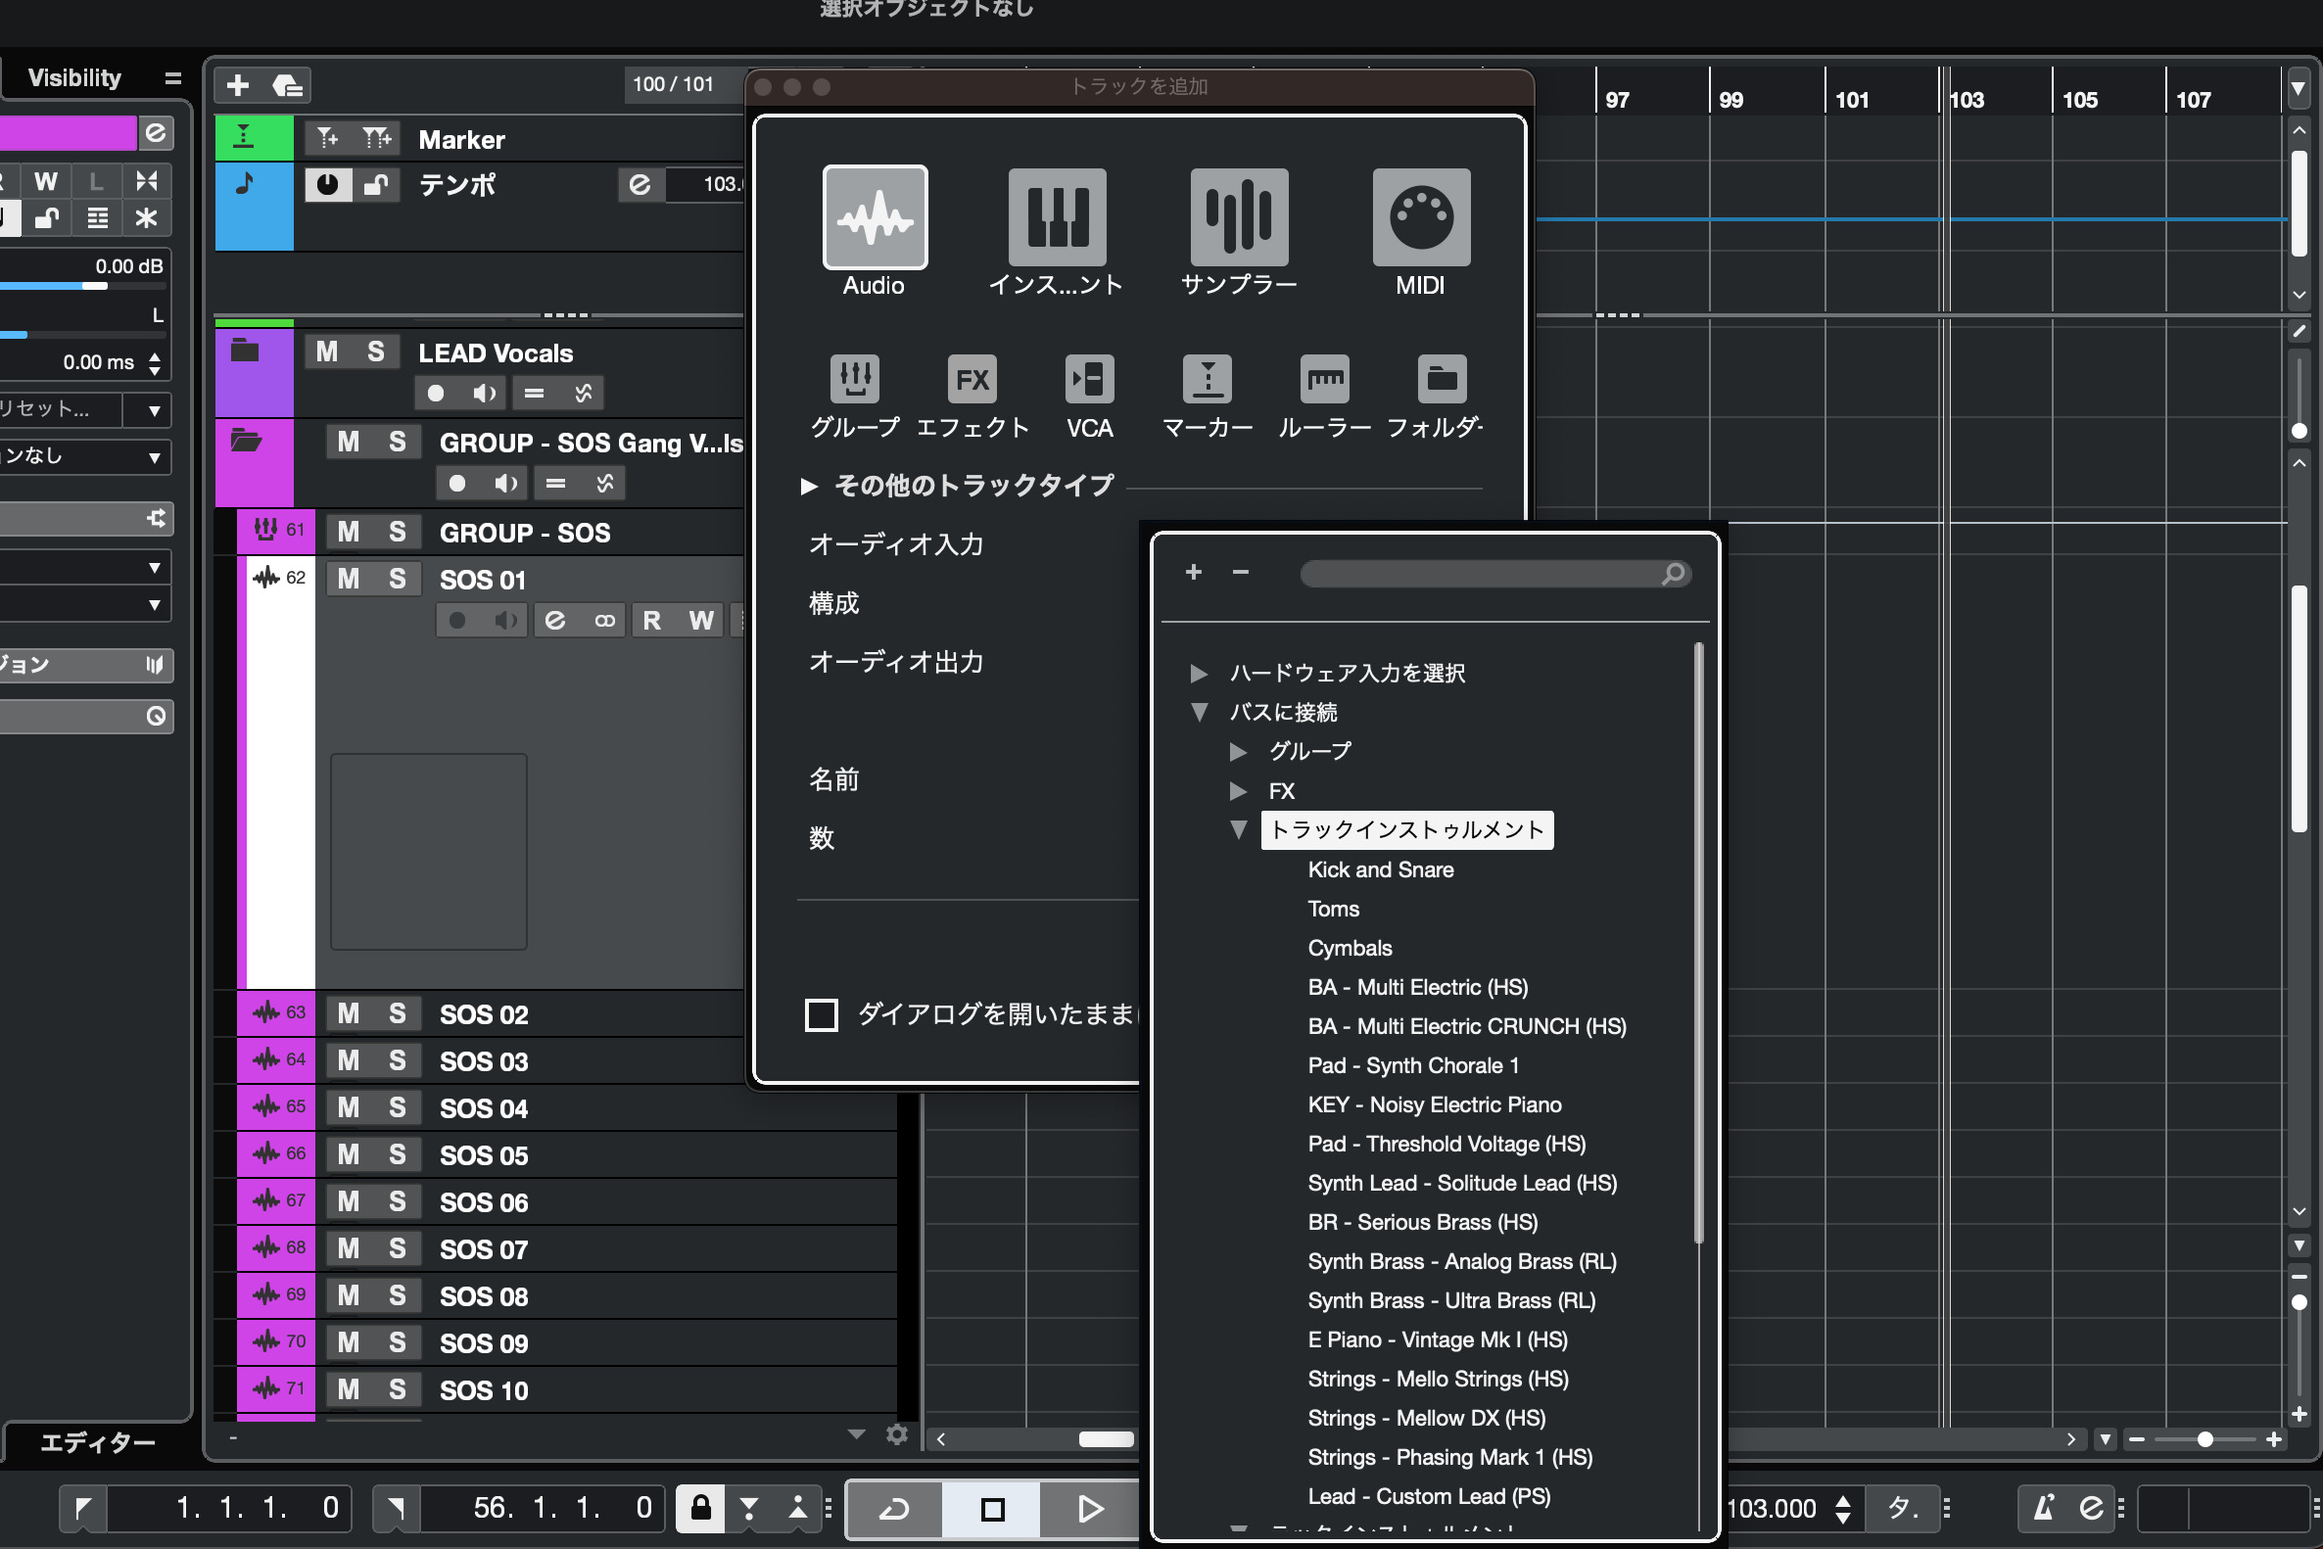Choose the FX effect (エフェクト) track icon

[x=972, y=378]
